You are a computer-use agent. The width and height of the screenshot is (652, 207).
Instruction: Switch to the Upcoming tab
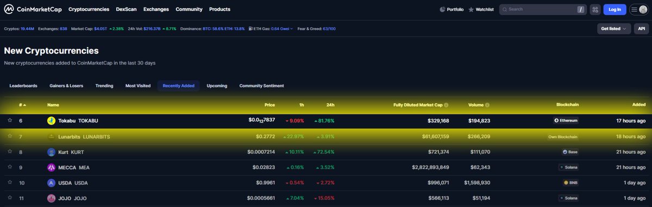pyautogui.click(x=217, y=86)
